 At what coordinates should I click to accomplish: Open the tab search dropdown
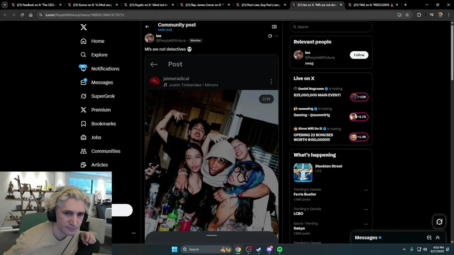pyautogui.click(x=5, y=5)
